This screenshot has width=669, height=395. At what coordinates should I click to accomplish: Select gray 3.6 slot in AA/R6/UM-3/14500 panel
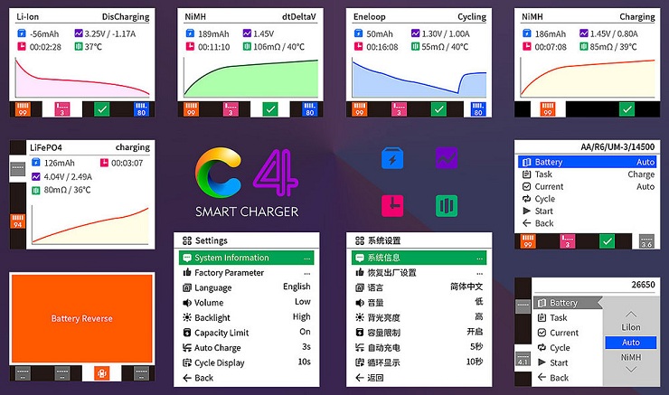646,241
